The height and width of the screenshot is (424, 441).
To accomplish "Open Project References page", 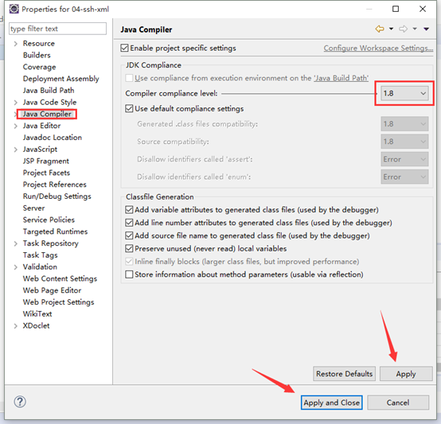I will coord(55,185).
